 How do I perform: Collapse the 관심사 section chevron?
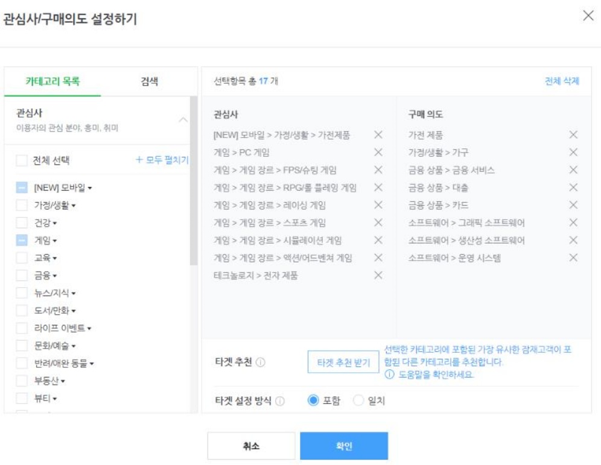(x=183, y=120)
